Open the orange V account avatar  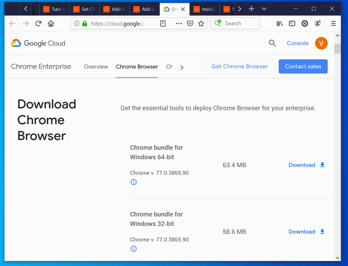pos(321,43)
